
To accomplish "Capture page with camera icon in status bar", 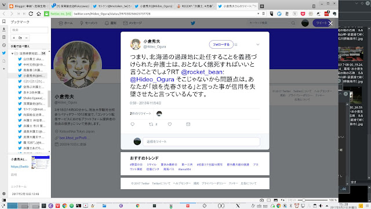I will [261, 200].
